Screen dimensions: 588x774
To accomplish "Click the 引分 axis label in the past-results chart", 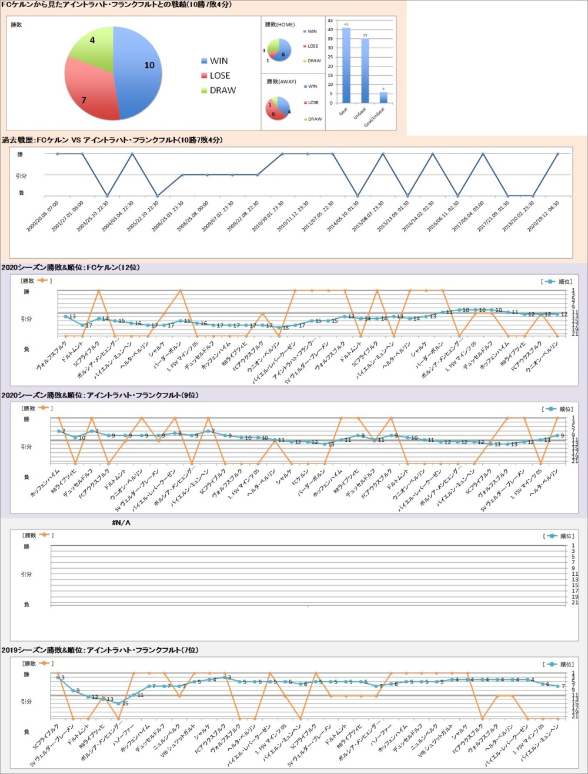I will pyautogui.click(x=21, y=175).
